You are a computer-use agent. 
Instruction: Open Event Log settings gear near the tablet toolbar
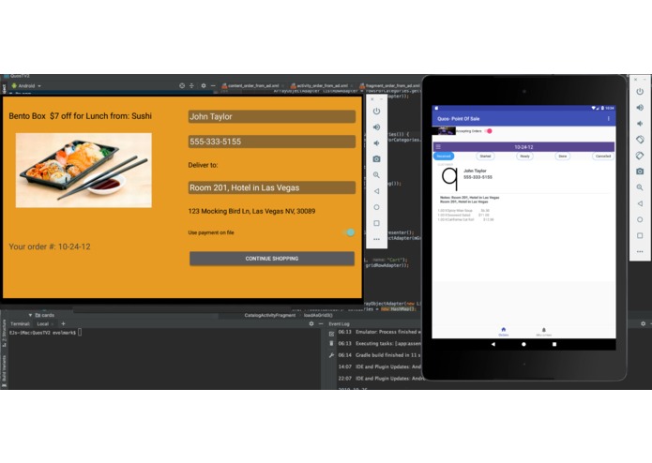[x=643, y=324]
